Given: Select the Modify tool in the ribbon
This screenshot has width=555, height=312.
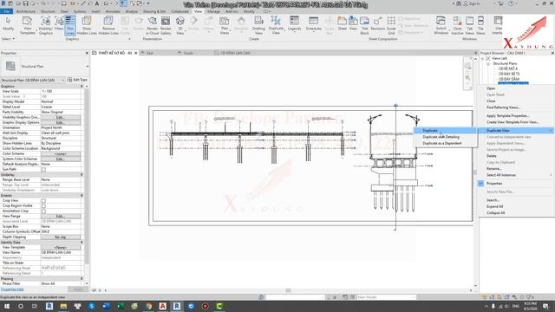Looking at the screenshot, I should coord(8,24).
